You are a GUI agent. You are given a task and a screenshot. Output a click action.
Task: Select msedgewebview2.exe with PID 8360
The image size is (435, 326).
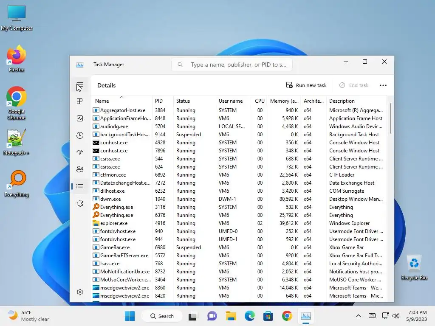(239, 288)
